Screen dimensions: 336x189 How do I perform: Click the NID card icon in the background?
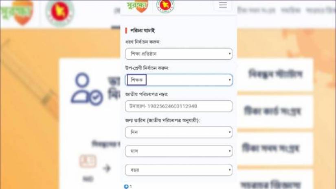click(88, 161)
